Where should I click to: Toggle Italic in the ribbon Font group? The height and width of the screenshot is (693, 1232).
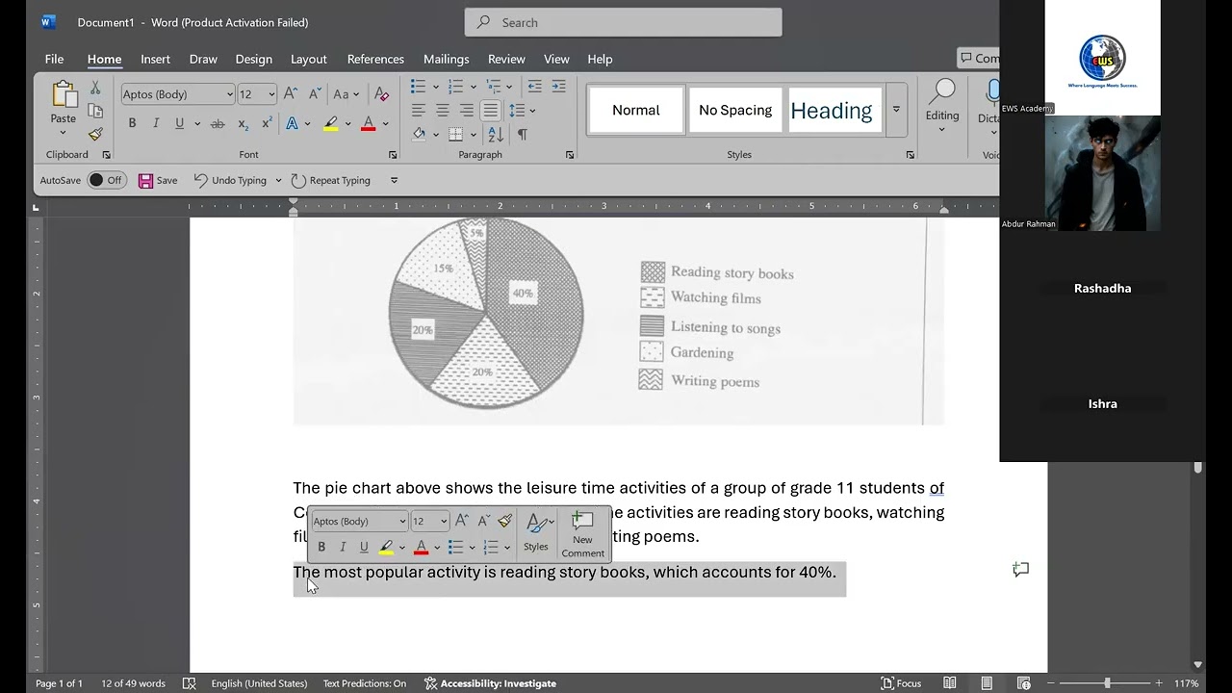pos(156,123)
